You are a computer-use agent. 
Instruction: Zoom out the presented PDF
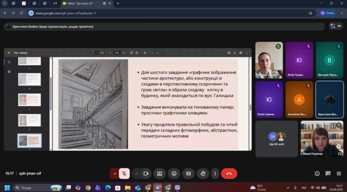(110, 53)
